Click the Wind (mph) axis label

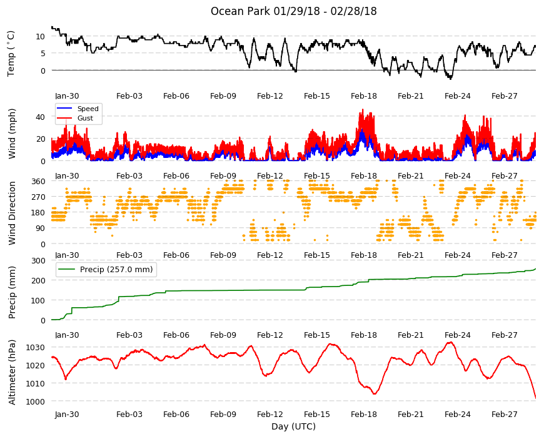tap(12, 134)
